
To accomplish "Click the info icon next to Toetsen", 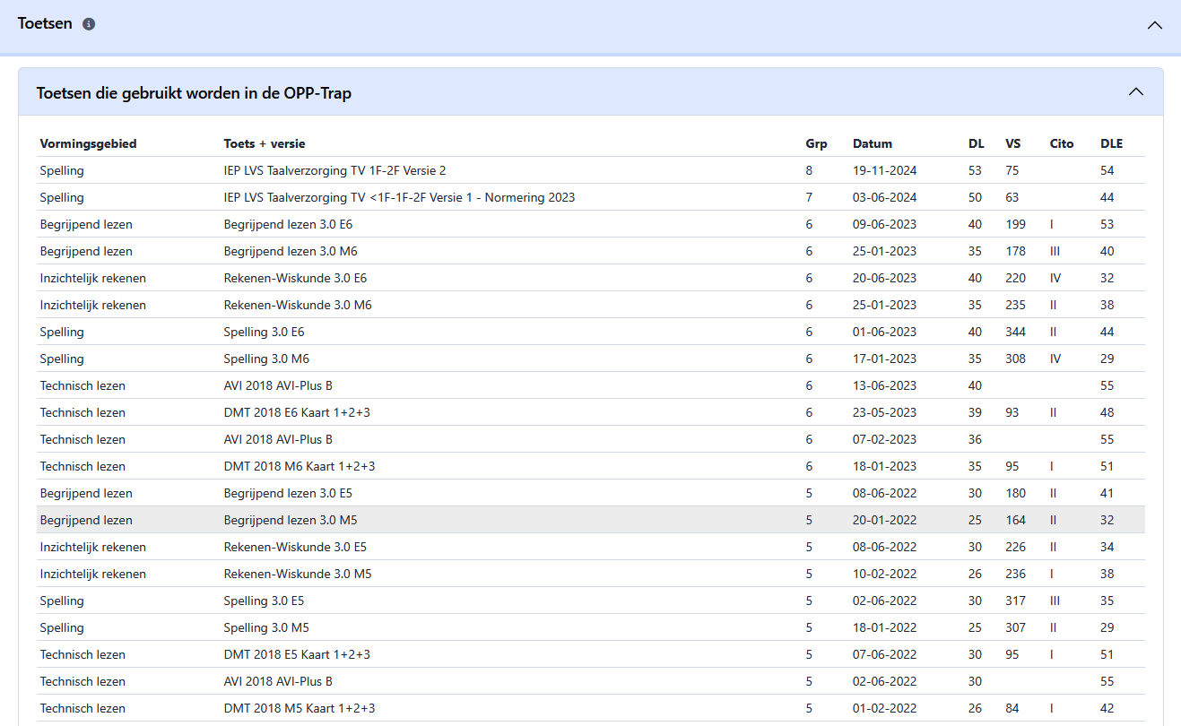I will pyautogui.click(x=89, y=24).
